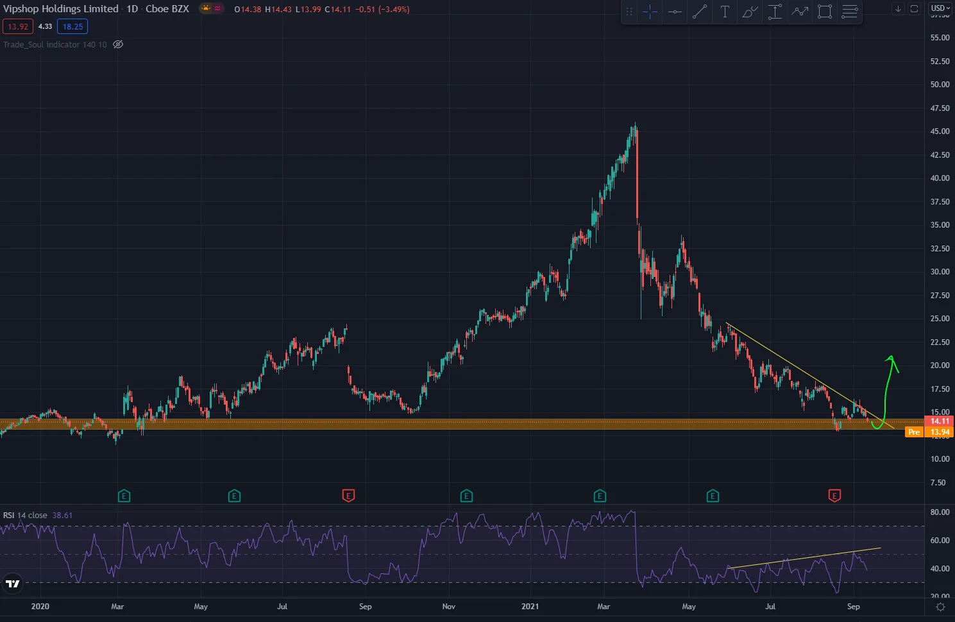Toggle the pink approximate-data status icon

(217, 9)
